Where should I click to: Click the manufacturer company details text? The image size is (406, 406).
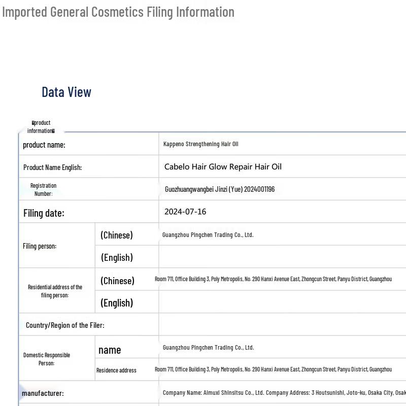pyautogui.click(x=284, y=393)
